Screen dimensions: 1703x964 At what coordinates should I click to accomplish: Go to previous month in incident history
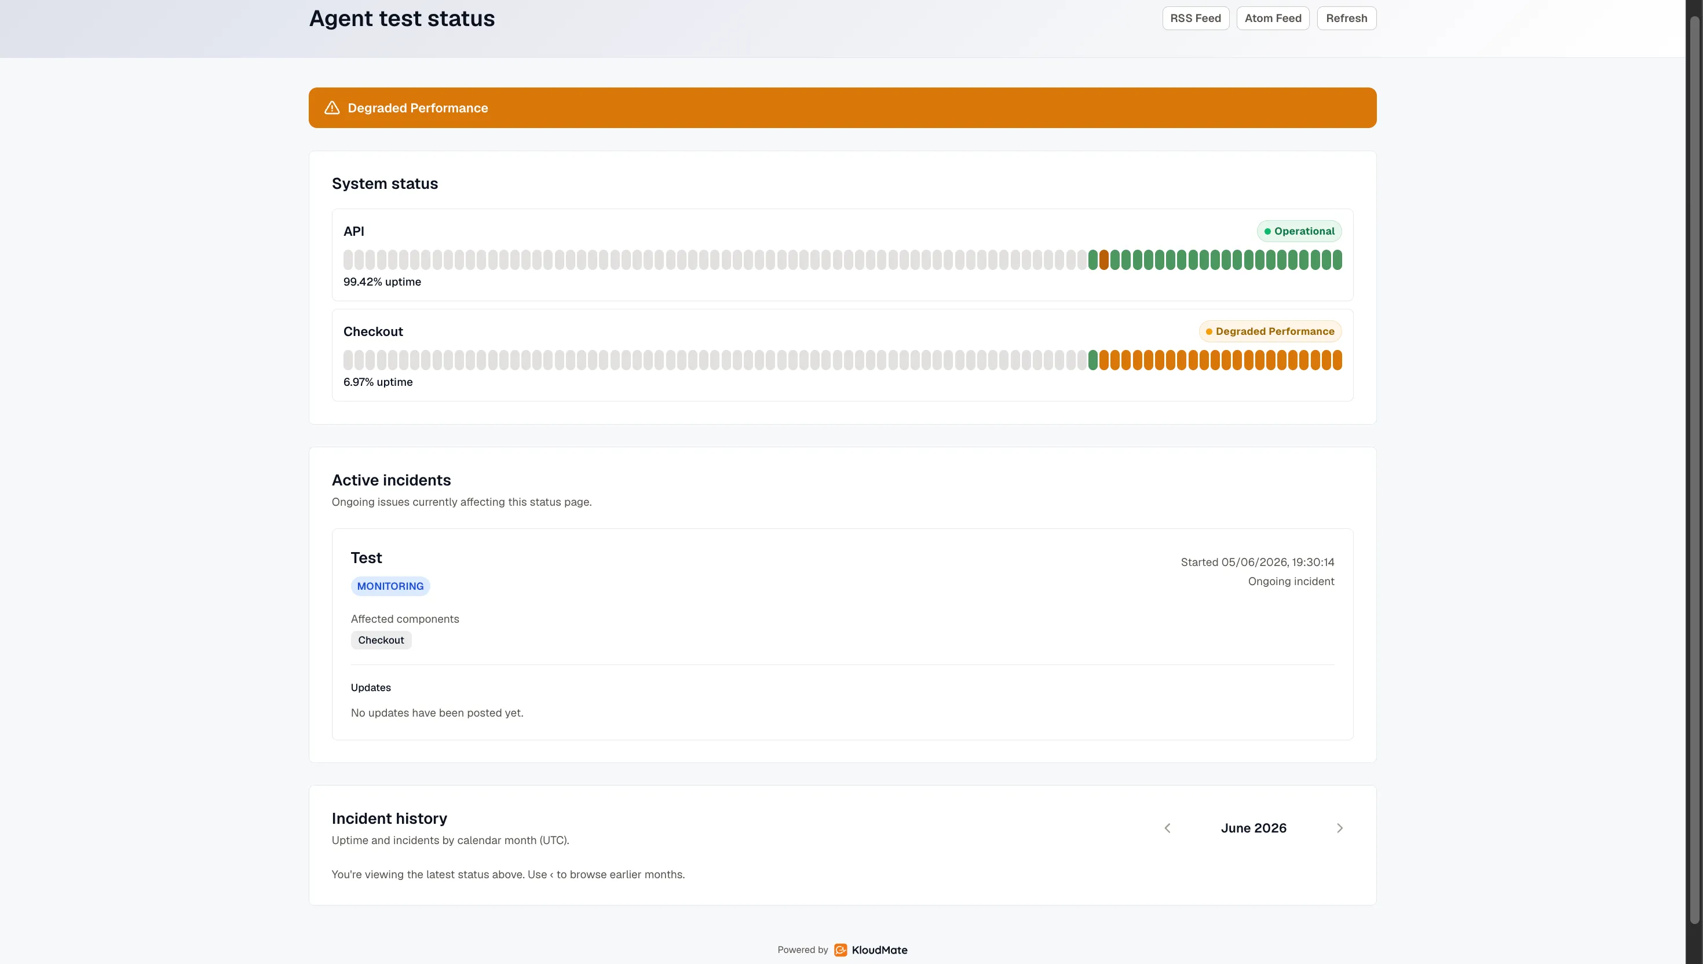click(1168, 828)
